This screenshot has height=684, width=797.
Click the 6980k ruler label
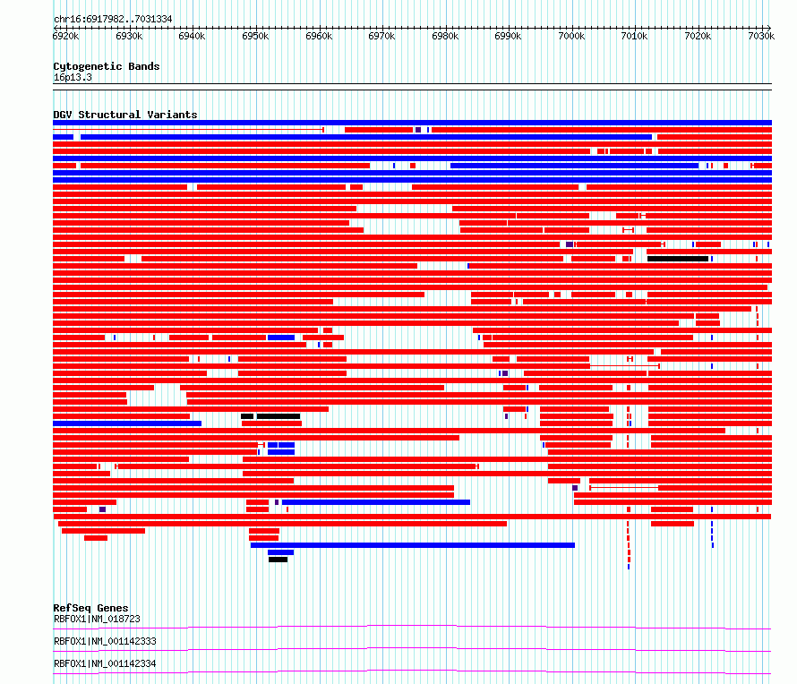(445, 36)
